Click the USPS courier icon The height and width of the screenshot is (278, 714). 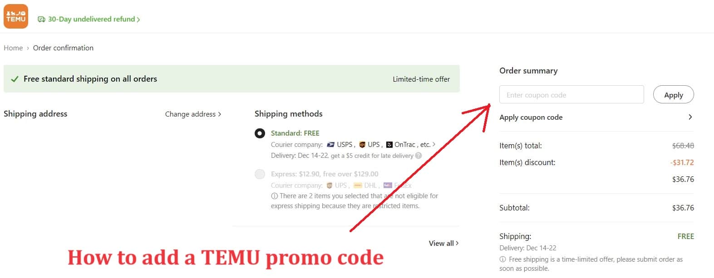tap(331, 145)
